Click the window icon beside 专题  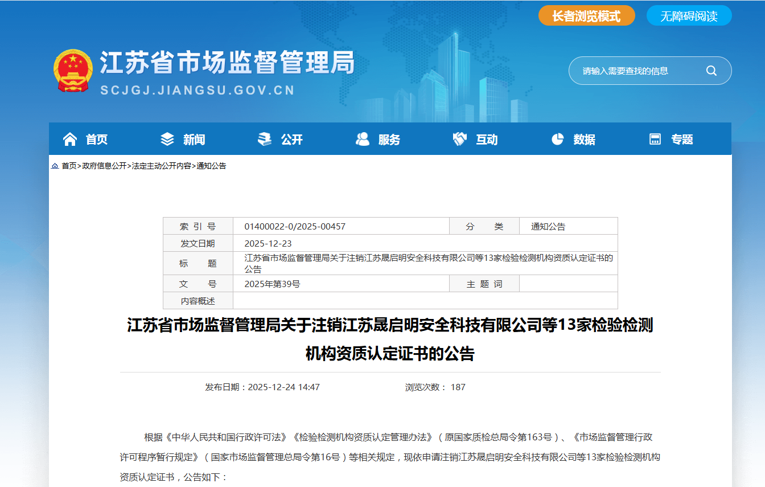(x=655, y=139)
